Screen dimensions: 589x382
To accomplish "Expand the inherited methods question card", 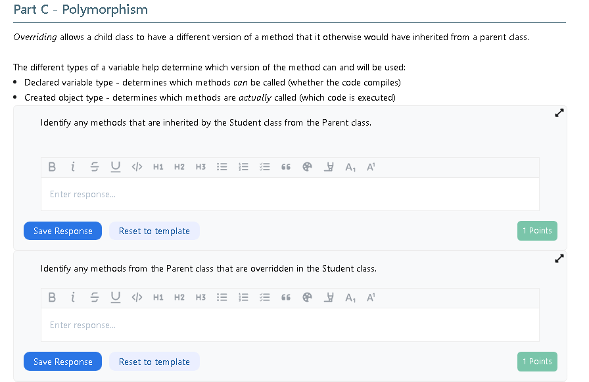I will (x=559, y=113).
